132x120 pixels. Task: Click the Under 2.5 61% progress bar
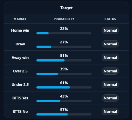click(x=64, y=87)
